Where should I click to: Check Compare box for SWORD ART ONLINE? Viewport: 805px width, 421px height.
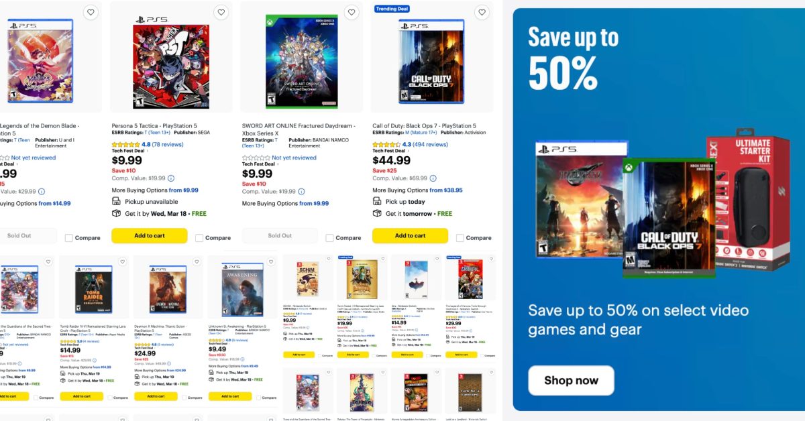[329, 238]
